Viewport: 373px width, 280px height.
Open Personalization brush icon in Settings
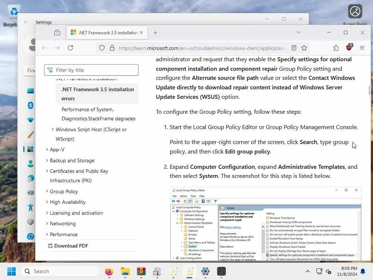[31, 135]
